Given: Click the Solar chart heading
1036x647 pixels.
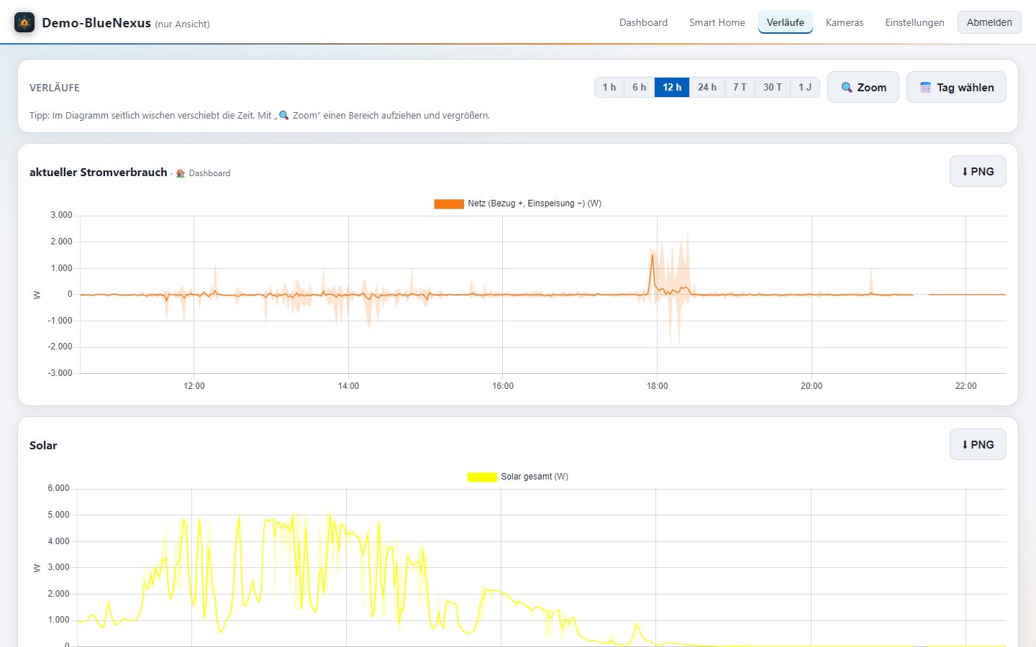Looking at the screenshot, I should click(x=43, y=446).
